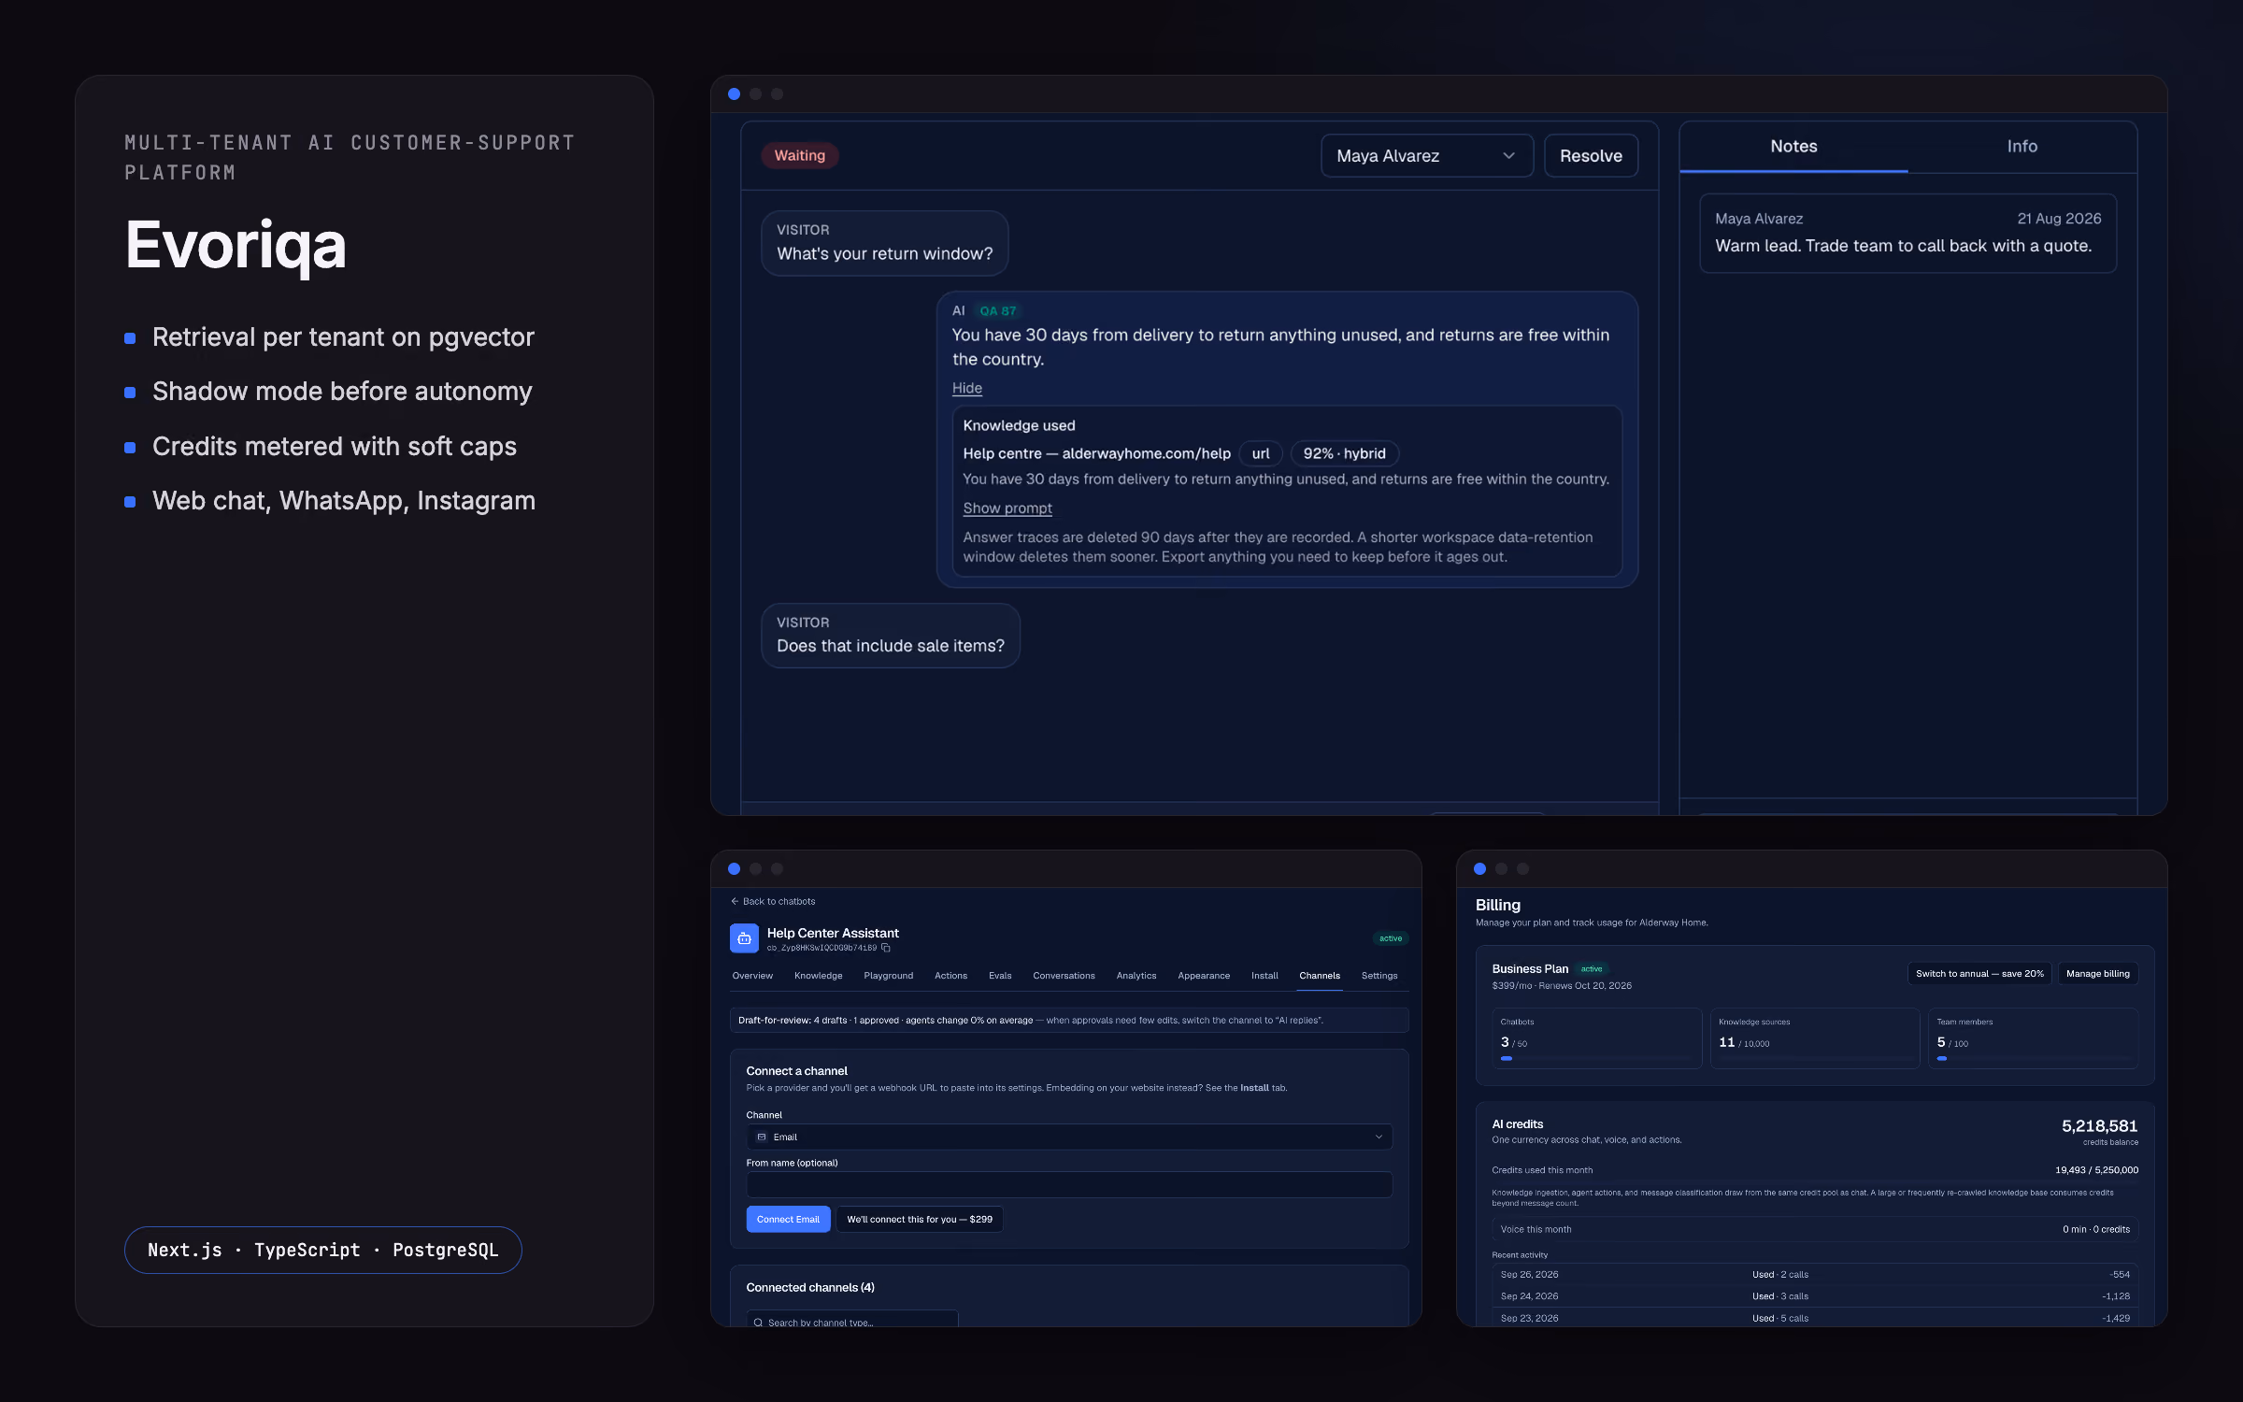Click the visitor message "What's your return window?"
This screenshot has height=1402, width=2243.
tap(884, 243)
